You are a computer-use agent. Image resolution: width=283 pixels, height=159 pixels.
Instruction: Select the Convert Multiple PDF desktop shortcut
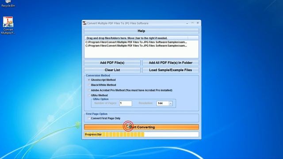coord(8,25)
